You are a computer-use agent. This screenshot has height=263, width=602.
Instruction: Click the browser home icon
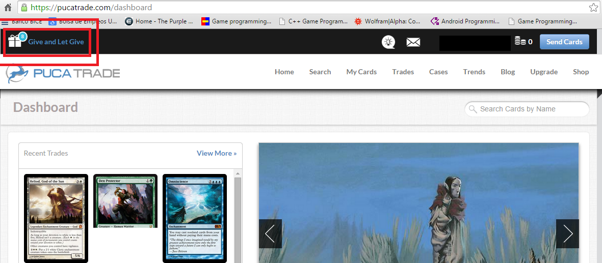coord(8,7)
